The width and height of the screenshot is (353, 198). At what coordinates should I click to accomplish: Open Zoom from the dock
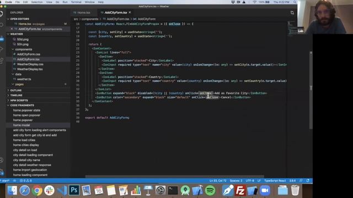tap(265, 191)
